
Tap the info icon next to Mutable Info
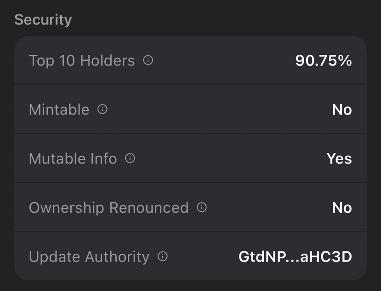pos(130,158)
